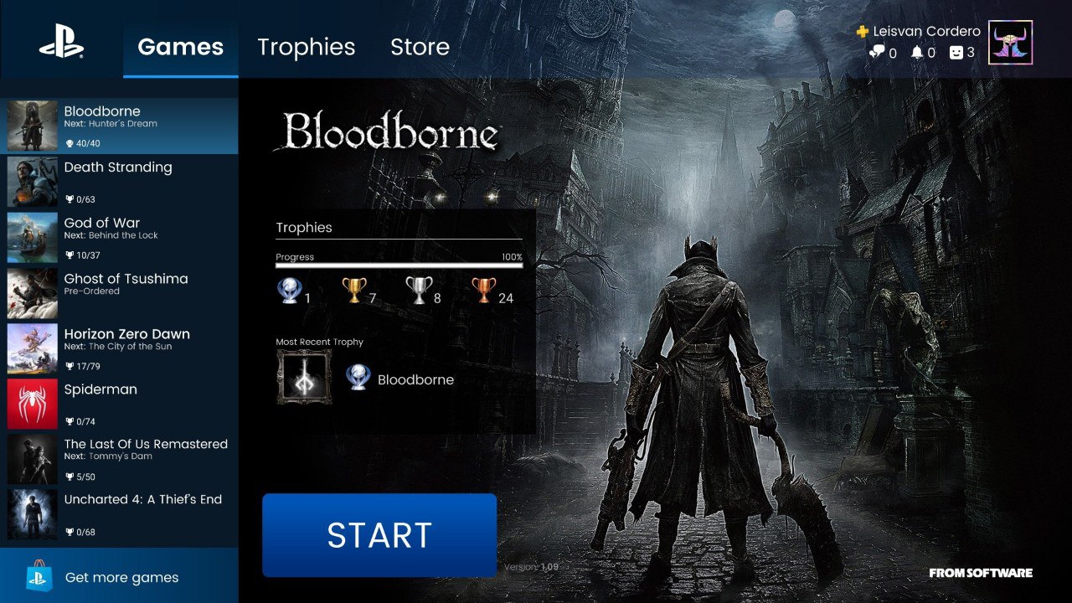
Task: Open the notifications bell icon
Action: 917,53
